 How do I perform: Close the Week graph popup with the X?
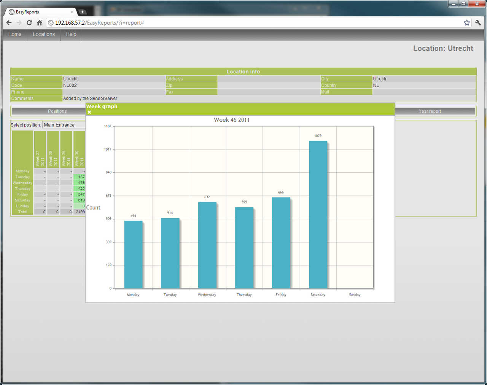[89, 112]
